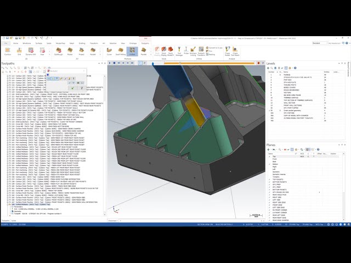351x263 pixels.
Task: Click the find plane magnifier in Planes toolbar
Action: click(280, 150)
